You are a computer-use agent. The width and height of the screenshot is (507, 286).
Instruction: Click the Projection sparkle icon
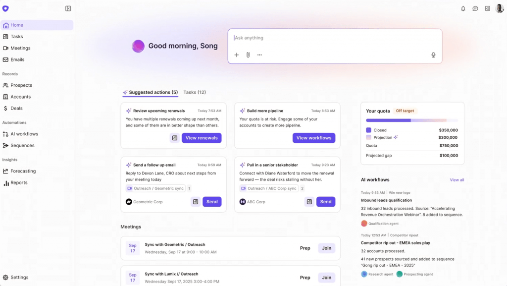tap(396, 137)
